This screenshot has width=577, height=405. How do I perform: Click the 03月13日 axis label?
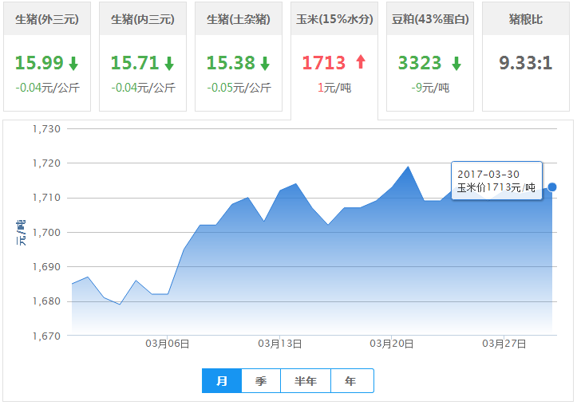(279, 344)
